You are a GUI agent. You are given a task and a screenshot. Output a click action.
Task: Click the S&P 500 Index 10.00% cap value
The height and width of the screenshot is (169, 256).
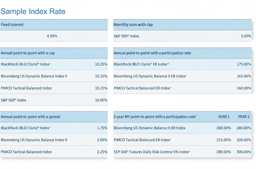[x=101, y=100]
